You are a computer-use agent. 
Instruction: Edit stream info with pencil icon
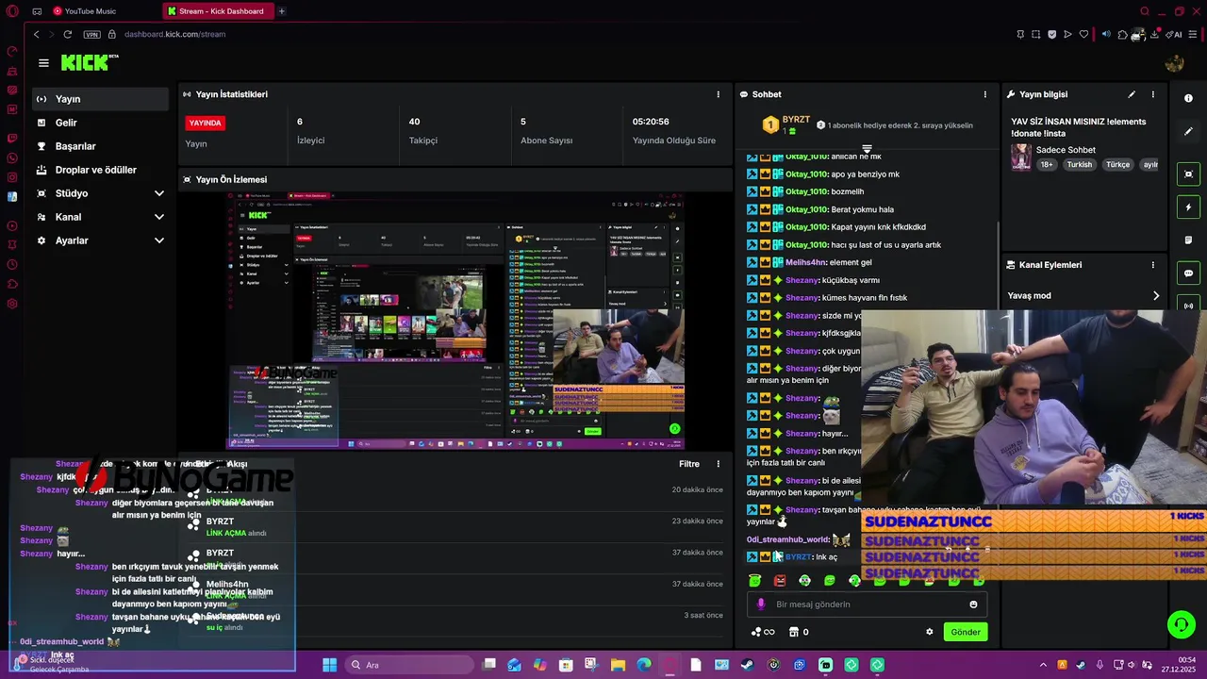tap(1132, 94)
